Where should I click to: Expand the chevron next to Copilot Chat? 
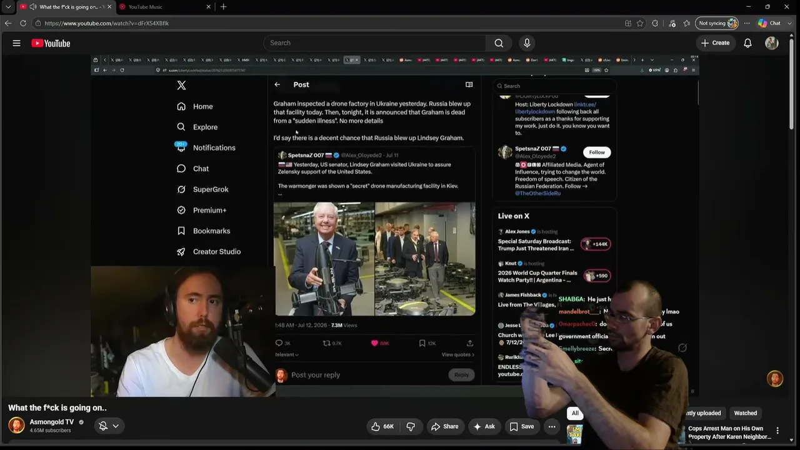(788, 23)
